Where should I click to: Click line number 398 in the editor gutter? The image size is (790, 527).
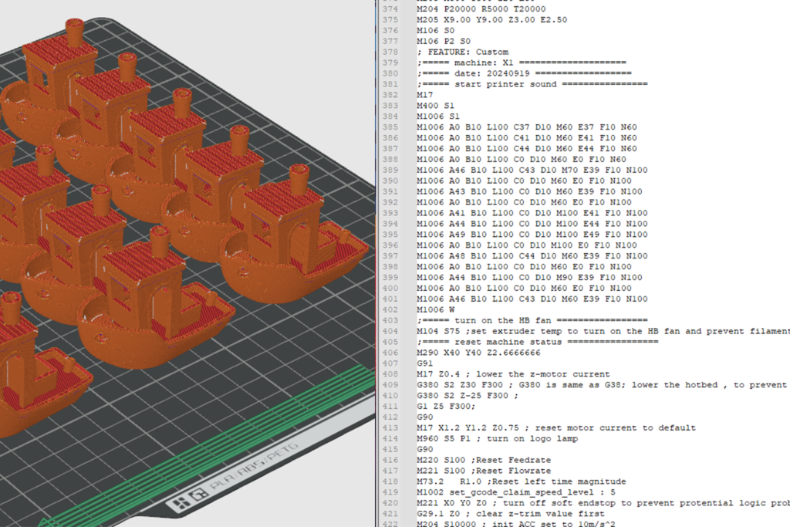(390, 267)
